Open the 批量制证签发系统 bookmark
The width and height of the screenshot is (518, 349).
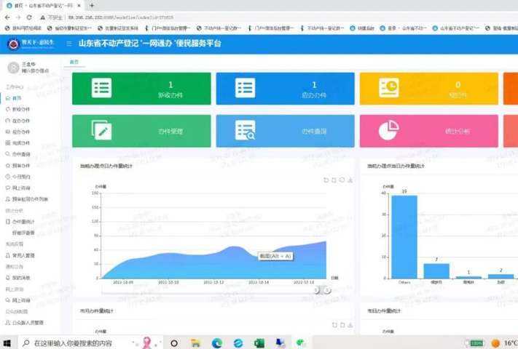118,28
